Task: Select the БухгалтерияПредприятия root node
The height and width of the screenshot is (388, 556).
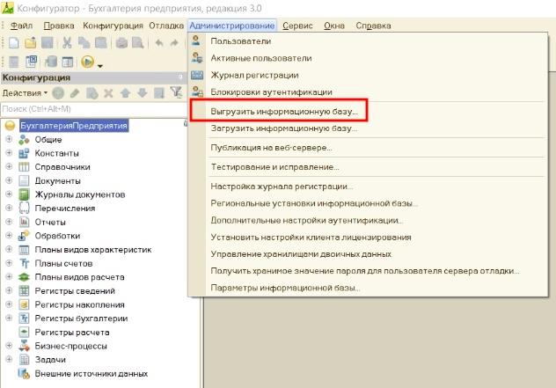Action: point(74,126)
